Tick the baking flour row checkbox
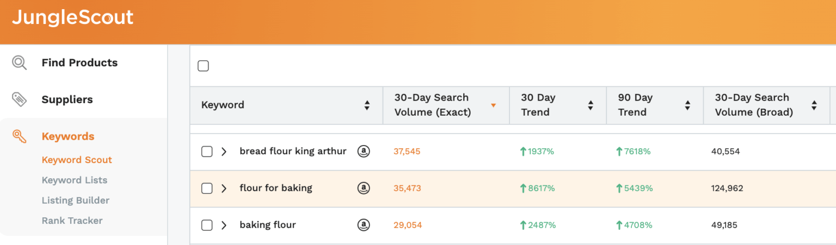 [x=207, y=225]
